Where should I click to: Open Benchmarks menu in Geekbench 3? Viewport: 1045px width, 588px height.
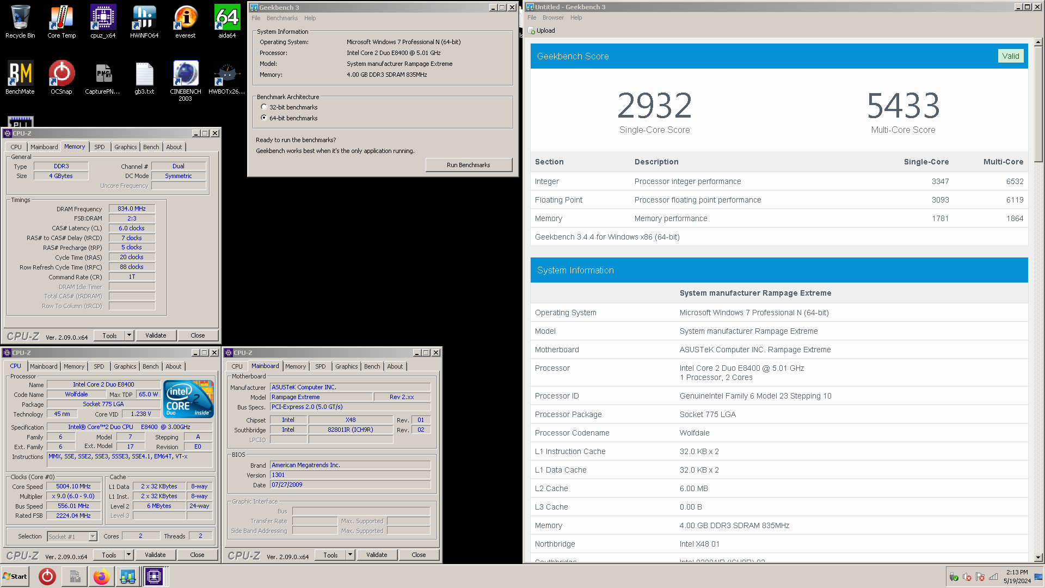pos(282,18)
